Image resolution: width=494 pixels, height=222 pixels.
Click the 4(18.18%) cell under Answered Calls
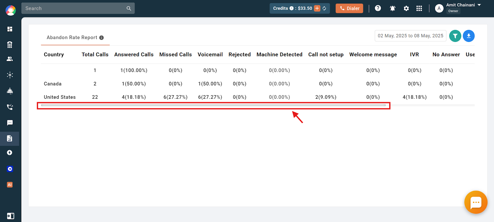[x=134, y=97]
